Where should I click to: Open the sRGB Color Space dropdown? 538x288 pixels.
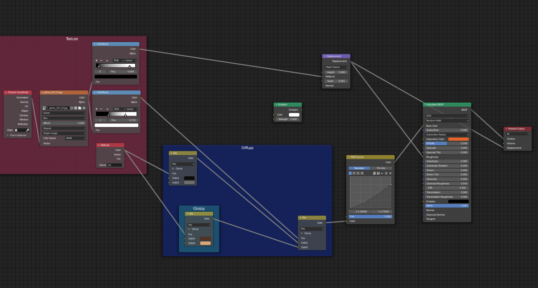point(75,138)
